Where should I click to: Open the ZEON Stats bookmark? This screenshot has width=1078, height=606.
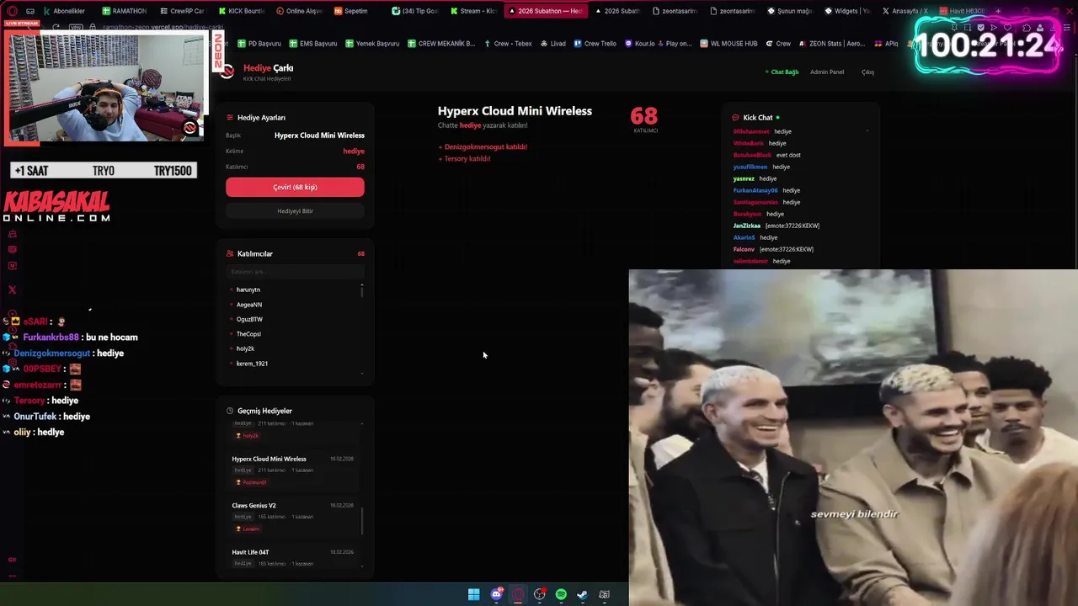(x=832, y=43)
